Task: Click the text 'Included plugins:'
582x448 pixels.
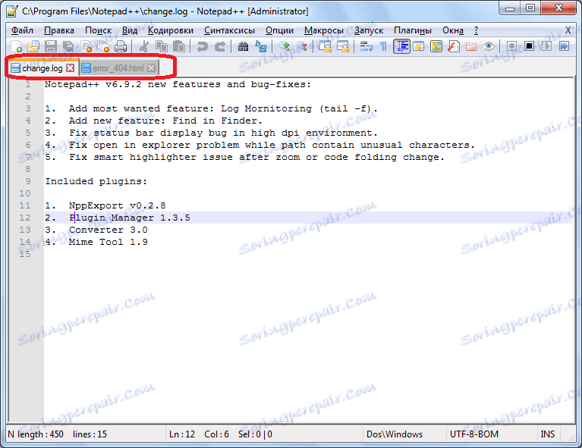Action: (x=96, y=181)
